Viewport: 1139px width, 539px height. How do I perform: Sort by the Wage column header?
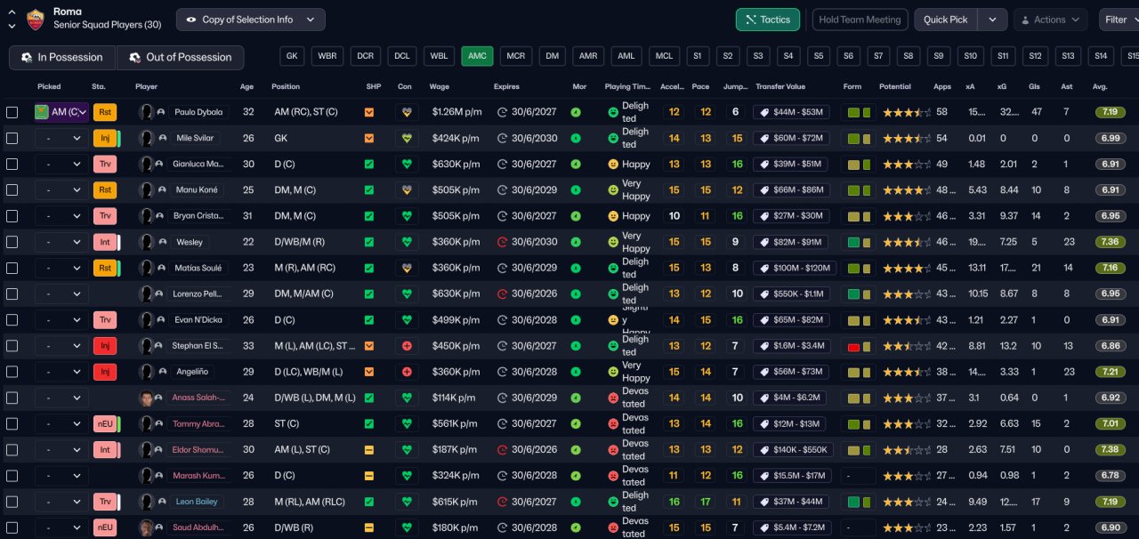point(439,86)
